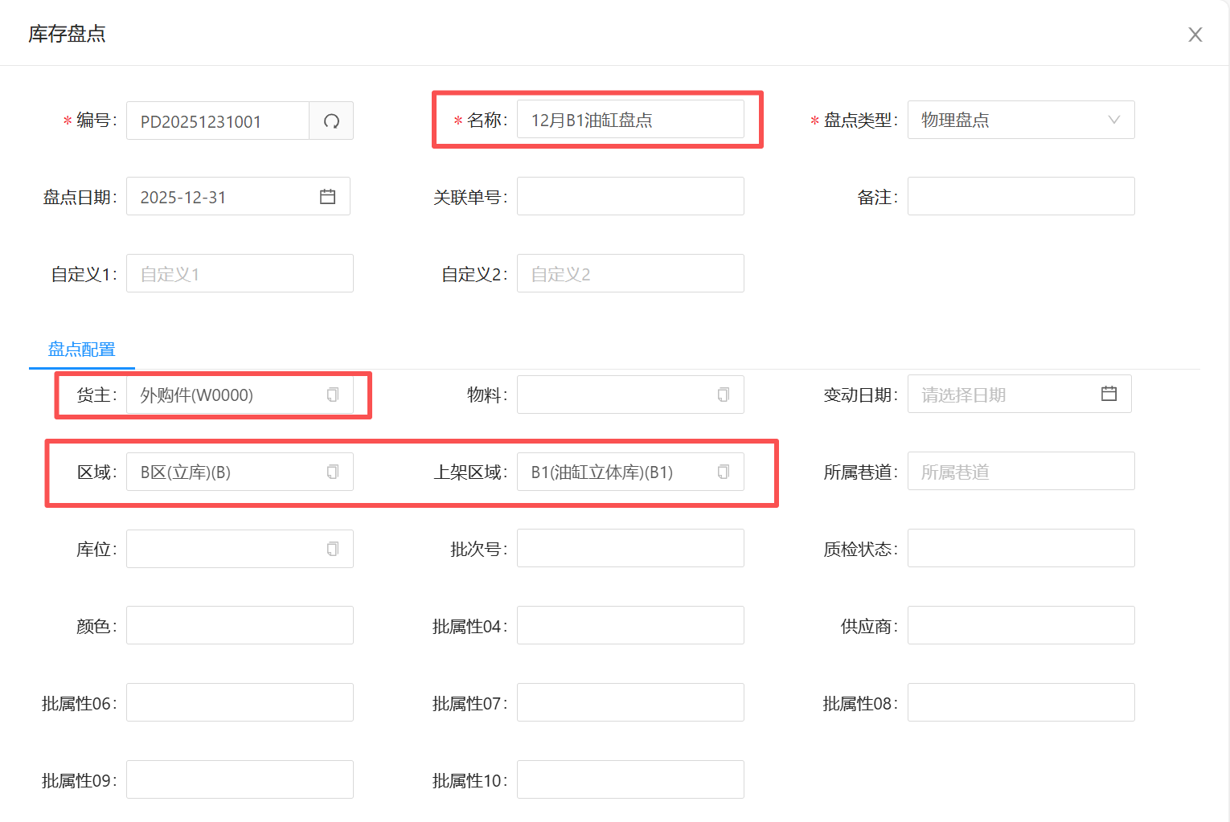Click the picker icon in 货主 field
This screenshot has height=822, width=1230.
click(x=333, y=395)
